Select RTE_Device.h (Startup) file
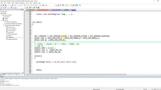 pos(12,22)
